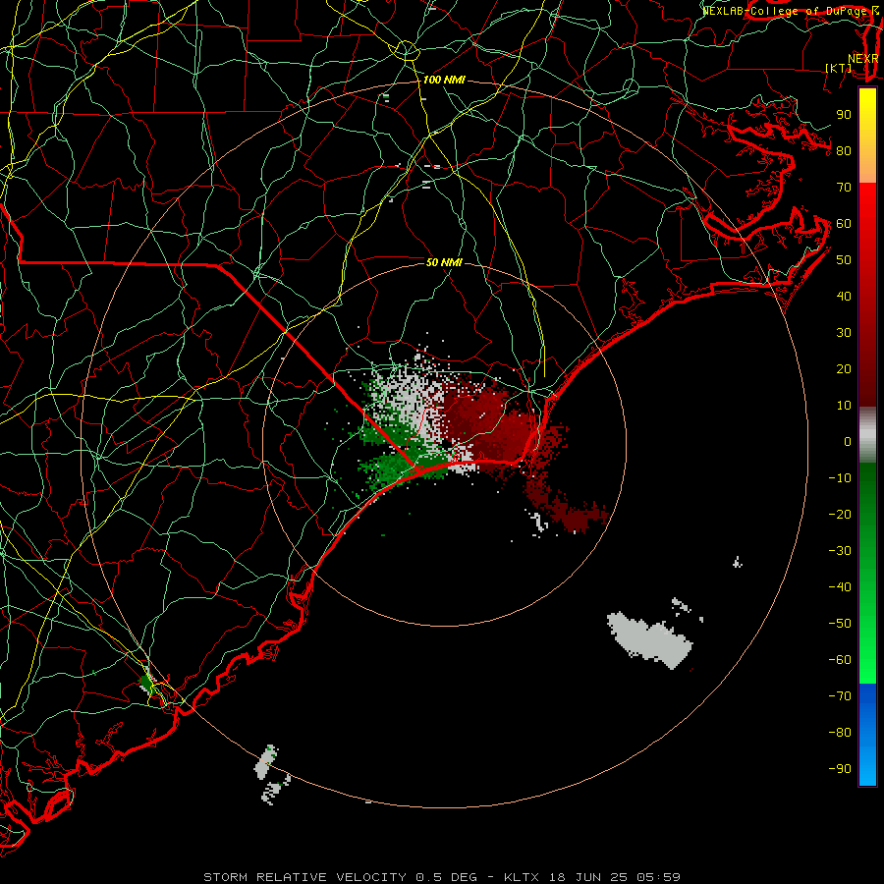884x884 pixels.
Task: Pick the gray zero-velocity segment of the color bar
Action: 867,435
